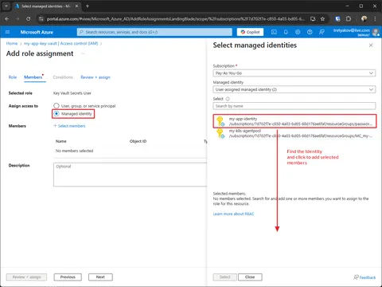Bookmark this page with the star icon
Image resolution: width=382 pixels, height=287 pixels.
(x=322, y=19)
